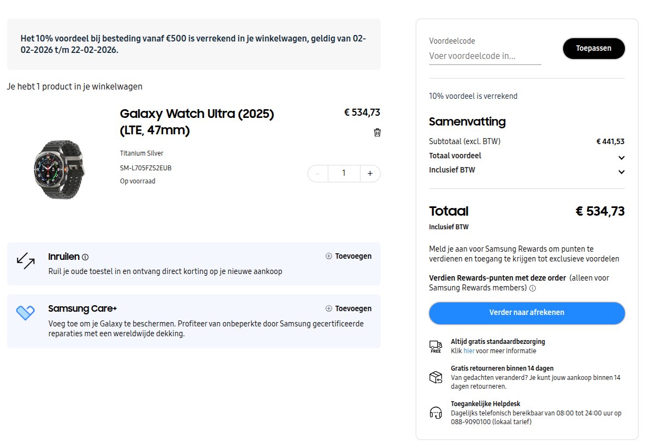The width and height of the screenshot is (650, 446).
Task: Click the subtotal amount € 441,53
Action: tap(610, 141)
